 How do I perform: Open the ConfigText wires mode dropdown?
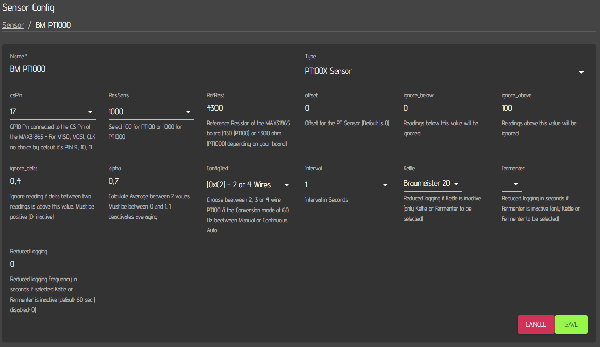287,184
